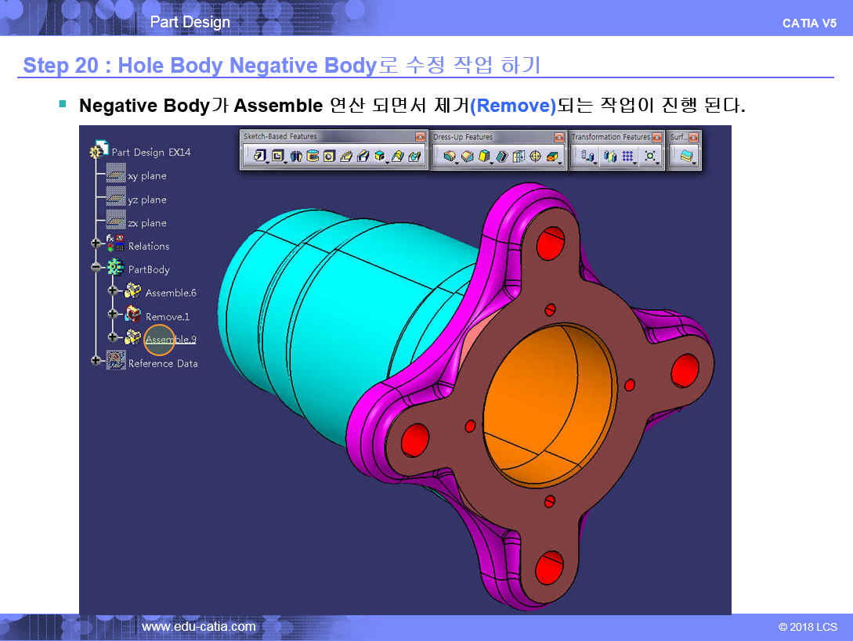
Task: Select Assemble.6 in the tree
Action: [170, 293]
